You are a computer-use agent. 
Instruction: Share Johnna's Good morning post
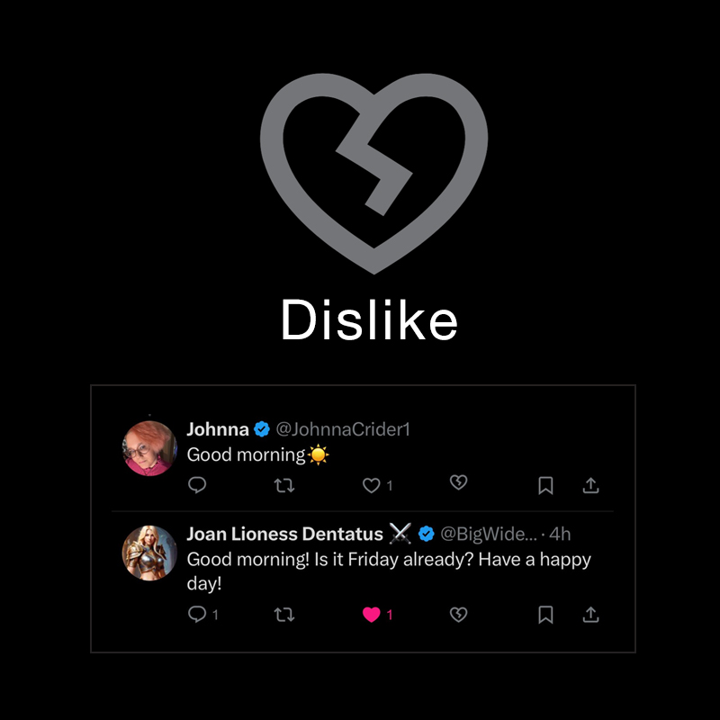click(590, 485)
